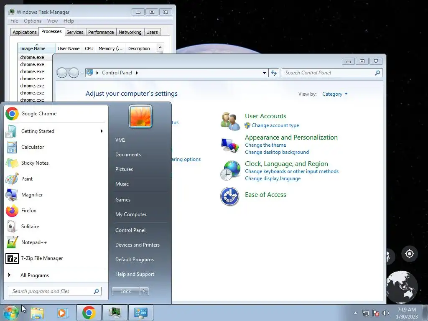Viewport: 428px width, 321px height.
Task: Open Solitaire from Start menu
Action: click(56, 226)
